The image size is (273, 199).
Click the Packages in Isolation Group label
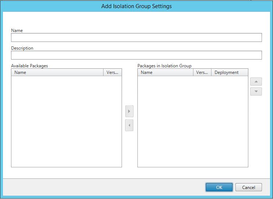164,66
